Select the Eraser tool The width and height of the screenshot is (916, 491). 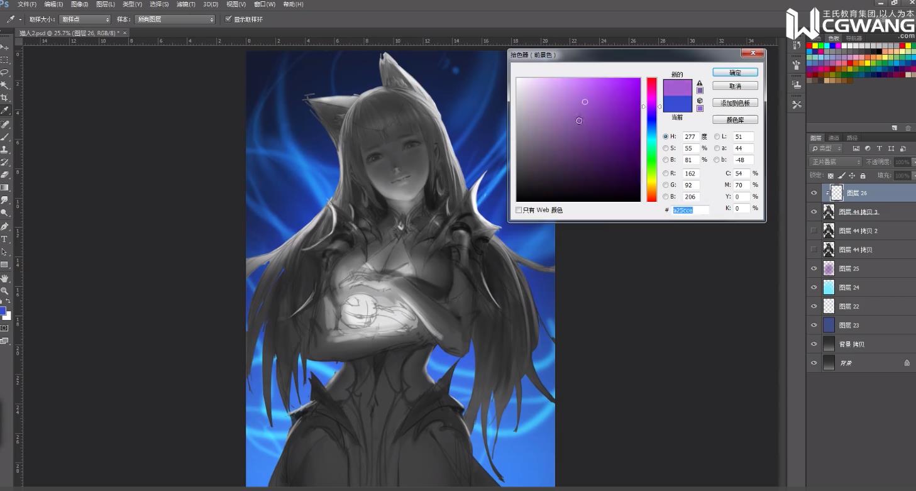[4, 175]
